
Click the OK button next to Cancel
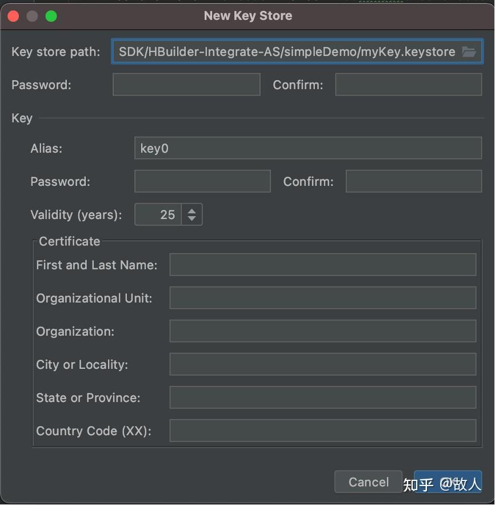click(448, 482)
